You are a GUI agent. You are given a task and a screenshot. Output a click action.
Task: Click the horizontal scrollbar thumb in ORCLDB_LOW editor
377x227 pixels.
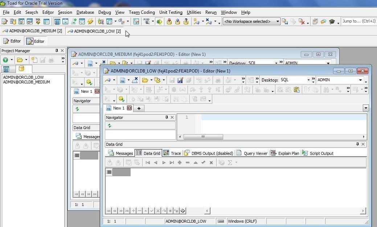click(x=203, y=137)
